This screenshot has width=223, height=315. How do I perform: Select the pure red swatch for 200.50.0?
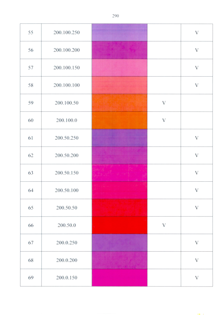(x=120, y=225)
